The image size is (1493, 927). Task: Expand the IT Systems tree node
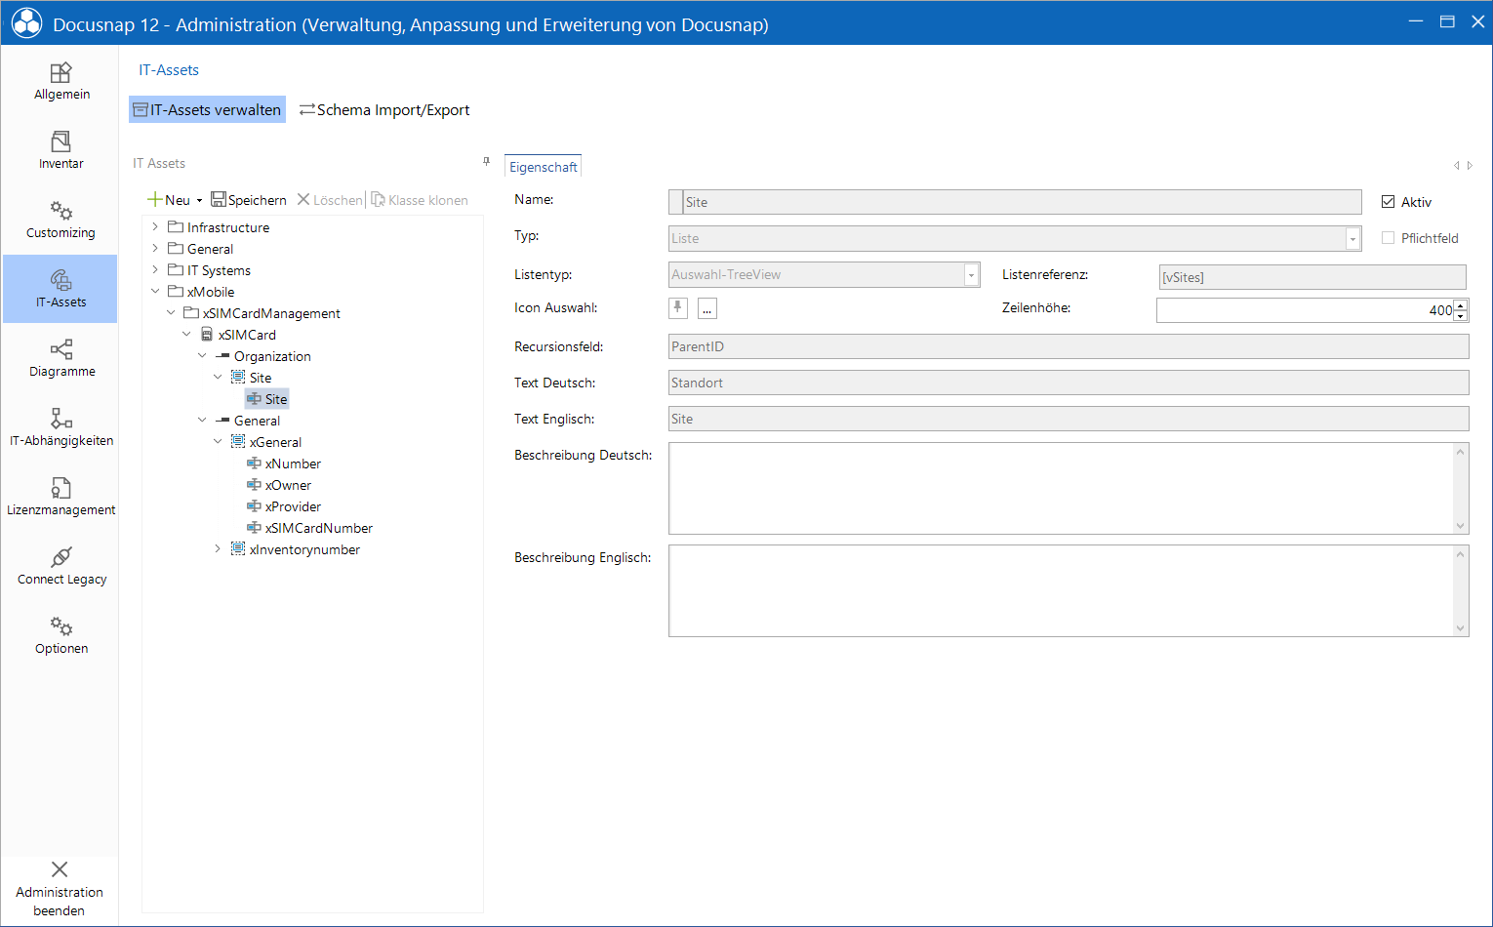pos(155,270)
